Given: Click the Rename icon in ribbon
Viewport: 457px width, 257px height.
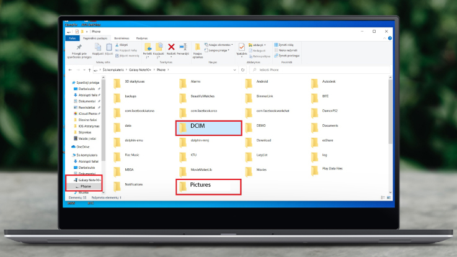Looking at the screenshot, I should click(x=183, y=47).
